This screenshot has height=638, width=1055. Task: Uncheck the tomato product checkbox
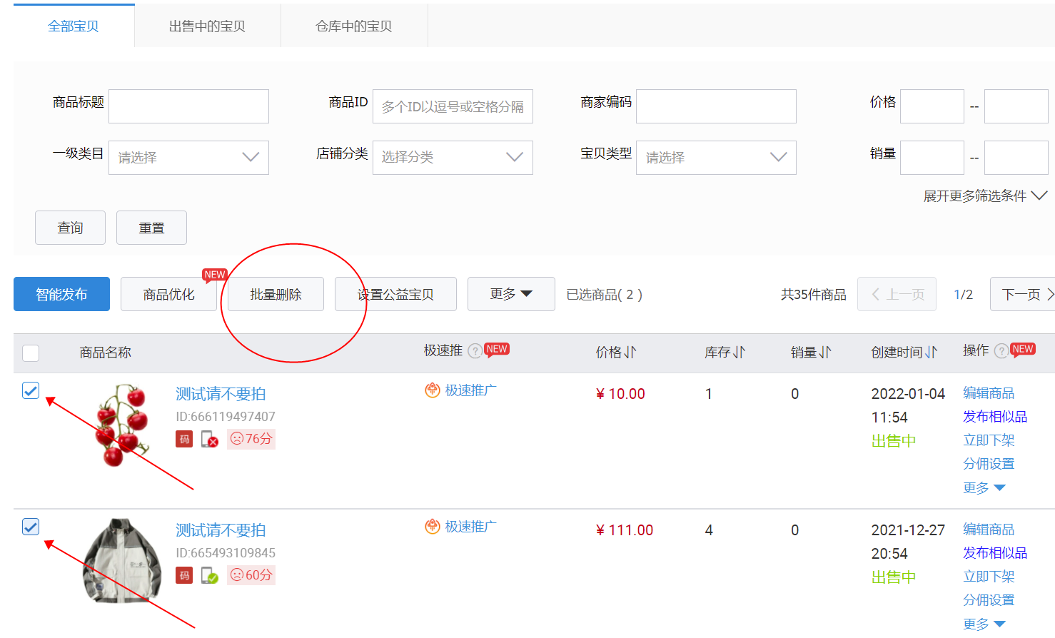[31, 390]
